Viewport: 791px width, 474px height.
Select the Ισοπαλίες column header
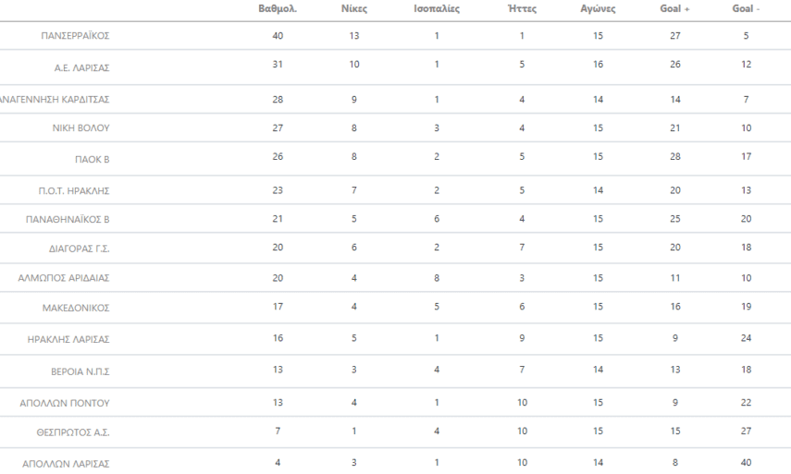pos(436,10)
